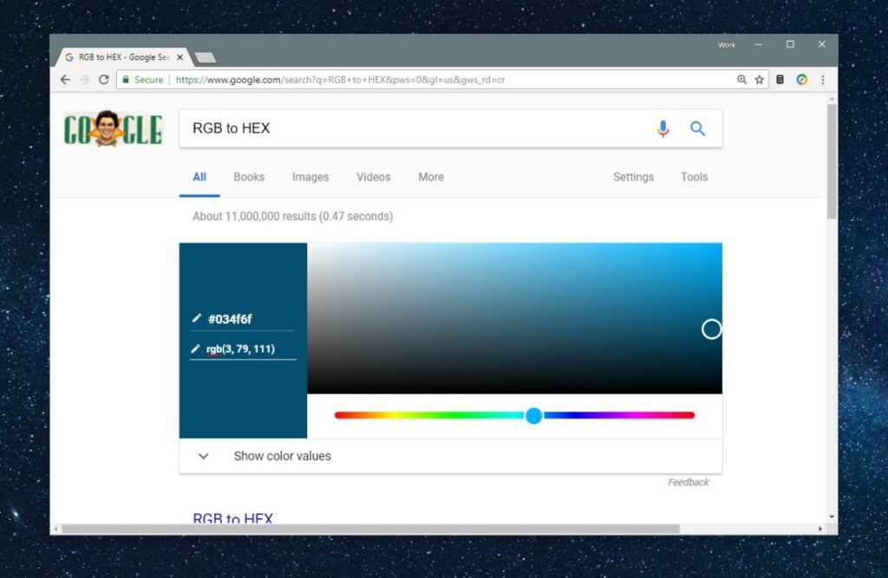Image resolution: width=888 pixels, height=578 pixels.
Task: Edit the rgb value with its pencil icon
Action: (197, 348)
